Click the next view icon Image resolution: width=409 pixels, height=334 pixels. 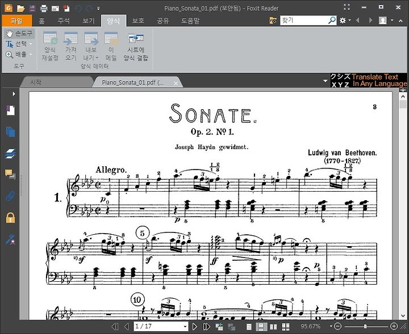pos(232,327)
